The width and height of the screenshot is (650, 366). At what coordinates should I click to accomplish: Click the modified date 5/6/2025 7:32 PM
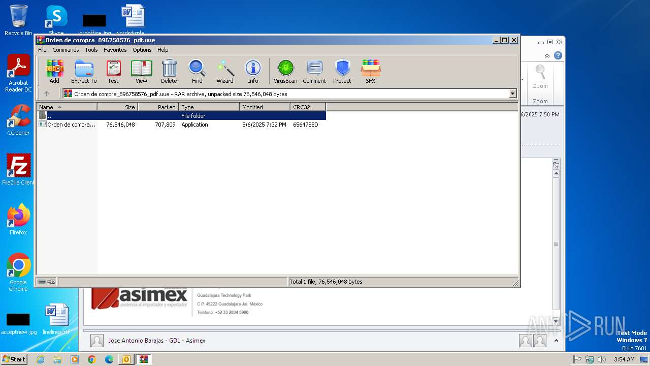(264, 125)
